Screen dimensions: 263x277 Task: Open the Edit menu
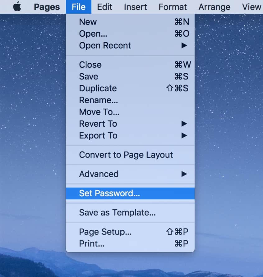pyautogui.click(x=104, y=7)
